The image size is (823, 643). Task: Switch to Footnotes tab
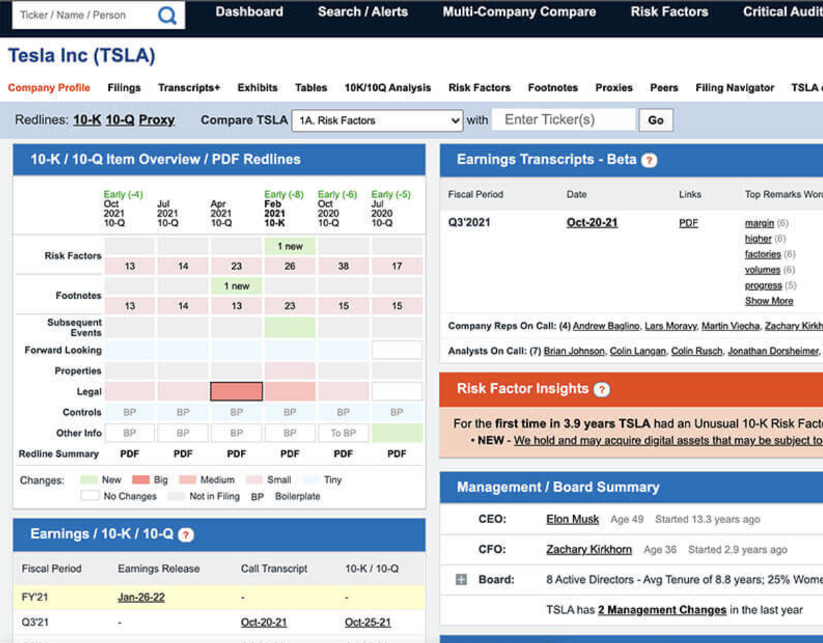553,87
